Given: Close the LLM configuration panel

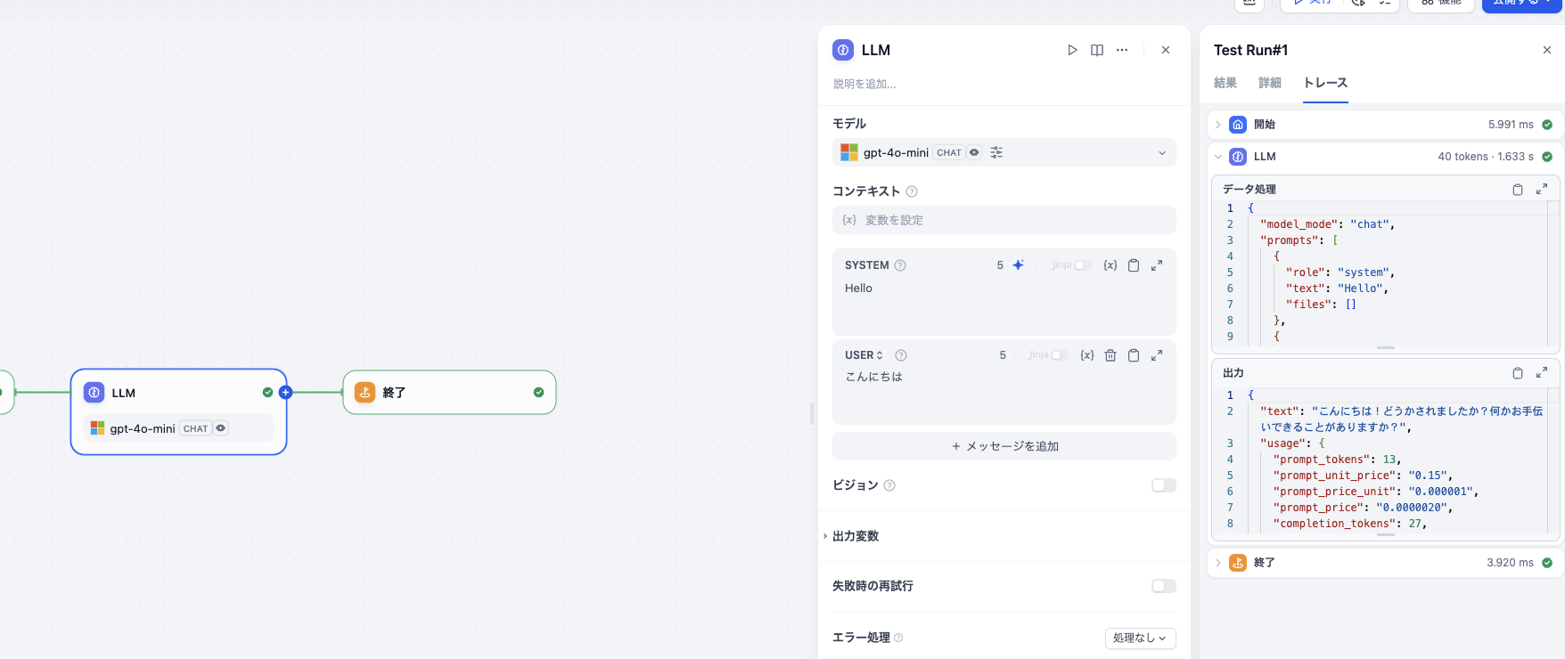Looking at the screenshot, I should pos(1166,50).
